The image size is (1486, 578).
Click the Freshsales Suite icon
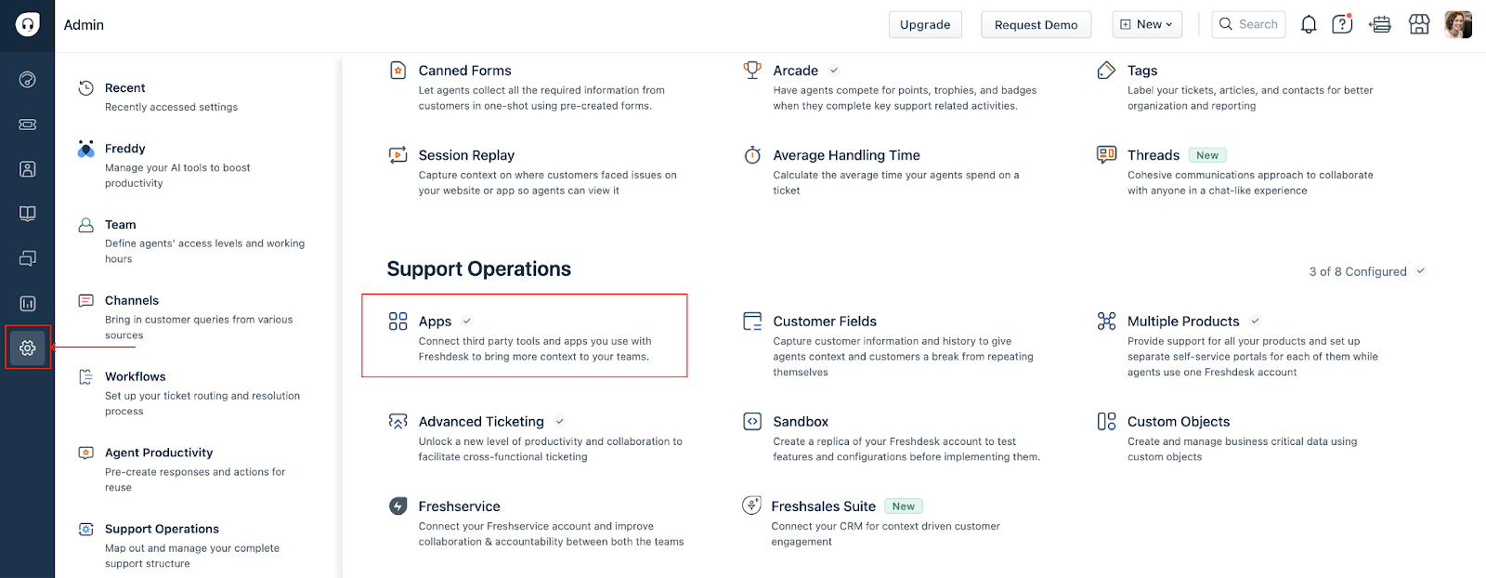[751, 506]
